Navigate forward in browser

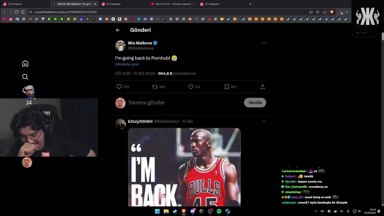pos(11,12)
